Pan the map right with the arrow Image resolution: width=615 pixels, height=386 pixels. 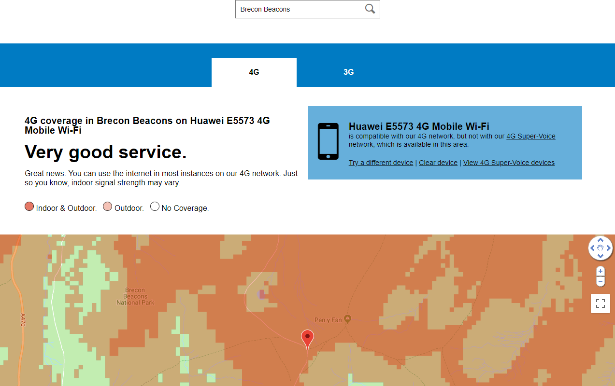point(609,248)
